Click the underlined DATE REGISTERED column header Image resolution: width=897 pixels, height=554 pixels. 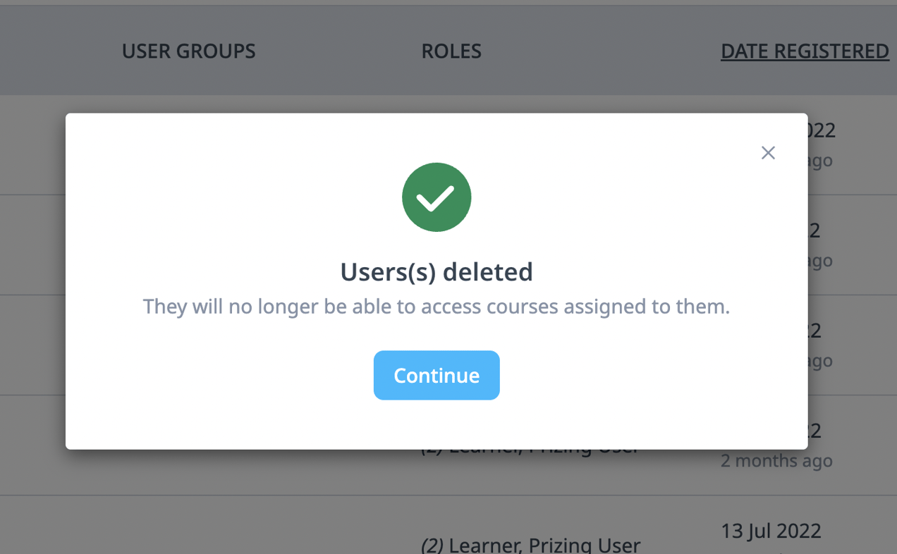pos(805,51)
